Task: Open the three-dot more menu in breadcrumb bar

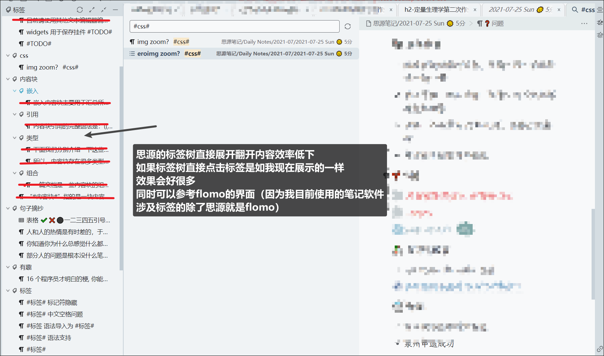Action: coord(584,24)
